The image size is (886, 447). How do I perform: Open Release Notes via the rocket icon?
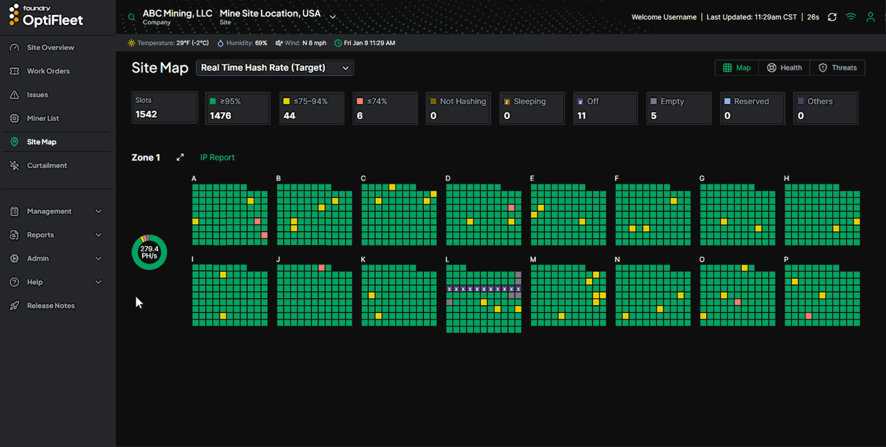point(15,306)
